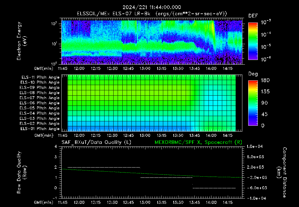Click the Component Distance (km) axis label

tap(282, 172)
